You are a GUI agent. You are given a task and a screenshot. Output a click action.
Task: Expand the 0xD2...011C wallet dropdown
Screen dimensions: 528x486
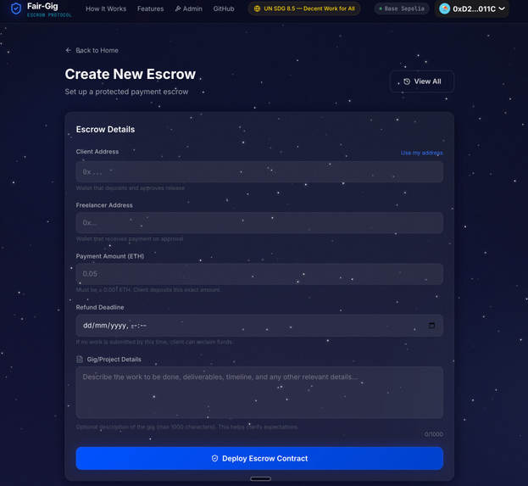472,8
